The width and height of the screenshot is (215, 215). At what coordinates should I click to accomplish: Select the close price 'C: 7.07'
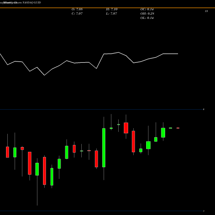point(77,14)
